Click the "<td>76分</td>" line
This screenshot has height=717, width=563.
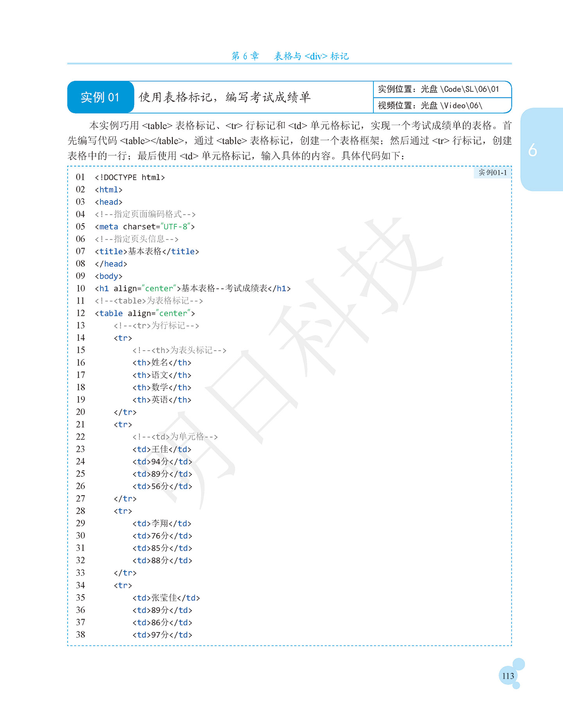162,536
